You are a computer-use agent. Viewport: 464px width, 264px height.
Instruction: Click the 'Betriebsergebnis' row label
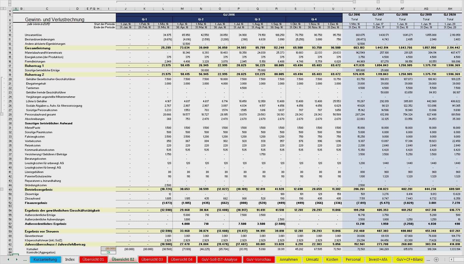click(x=38, y=189)
